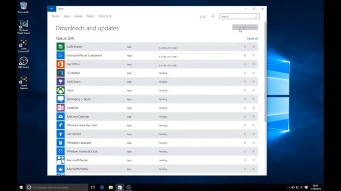Viewport: 341px width, 191px height.
Task: Click the Windows Alarms & Clock icon
Action: (x=60, y=151)
